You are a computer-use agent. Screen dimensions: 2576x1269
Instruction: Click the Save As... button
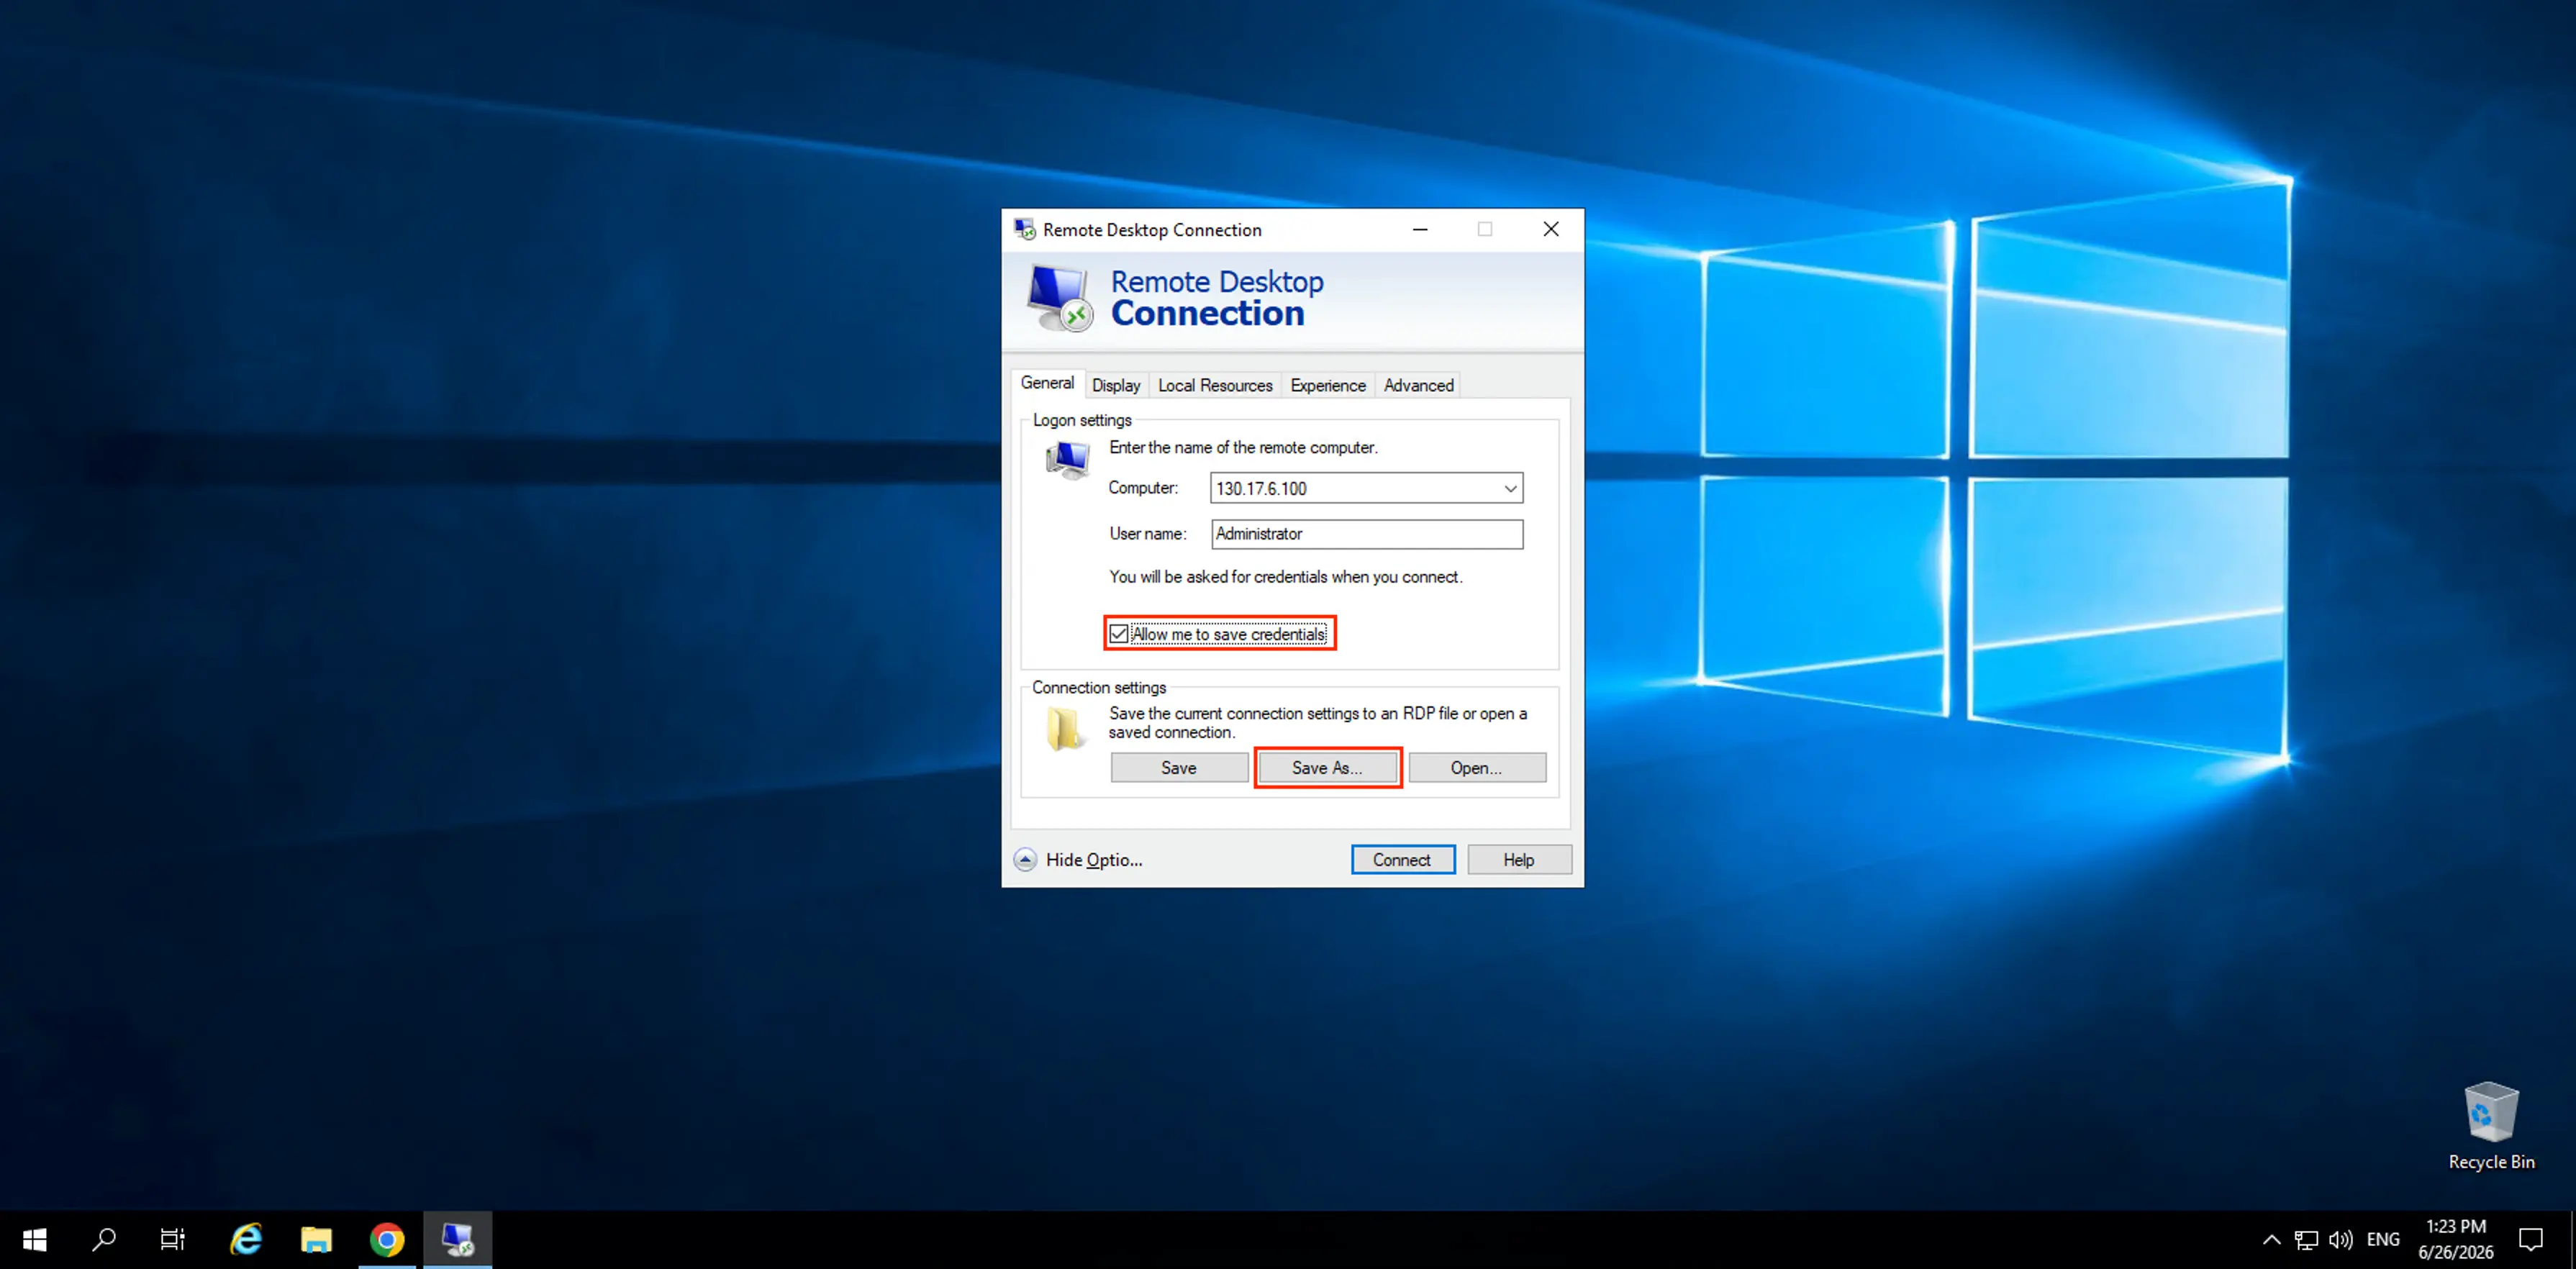click(x=1327, y=768)
